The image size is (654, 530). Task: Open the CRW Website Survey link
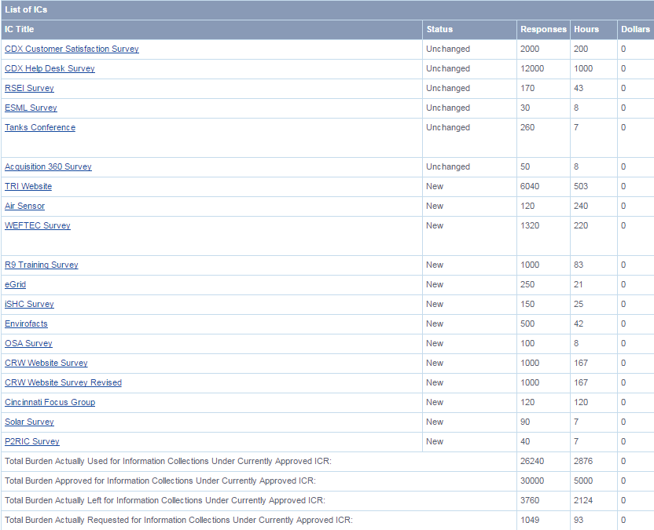pos(46,363)
